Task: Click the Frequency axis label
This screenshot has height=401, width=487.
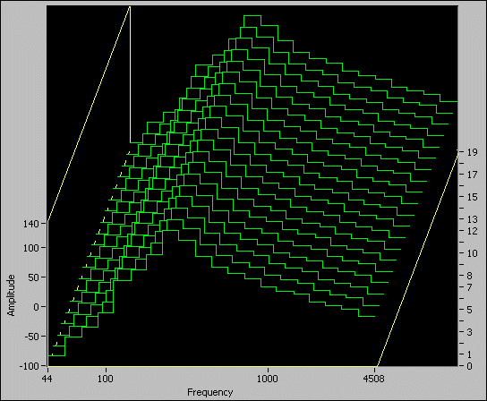Action: click(210, 392)
